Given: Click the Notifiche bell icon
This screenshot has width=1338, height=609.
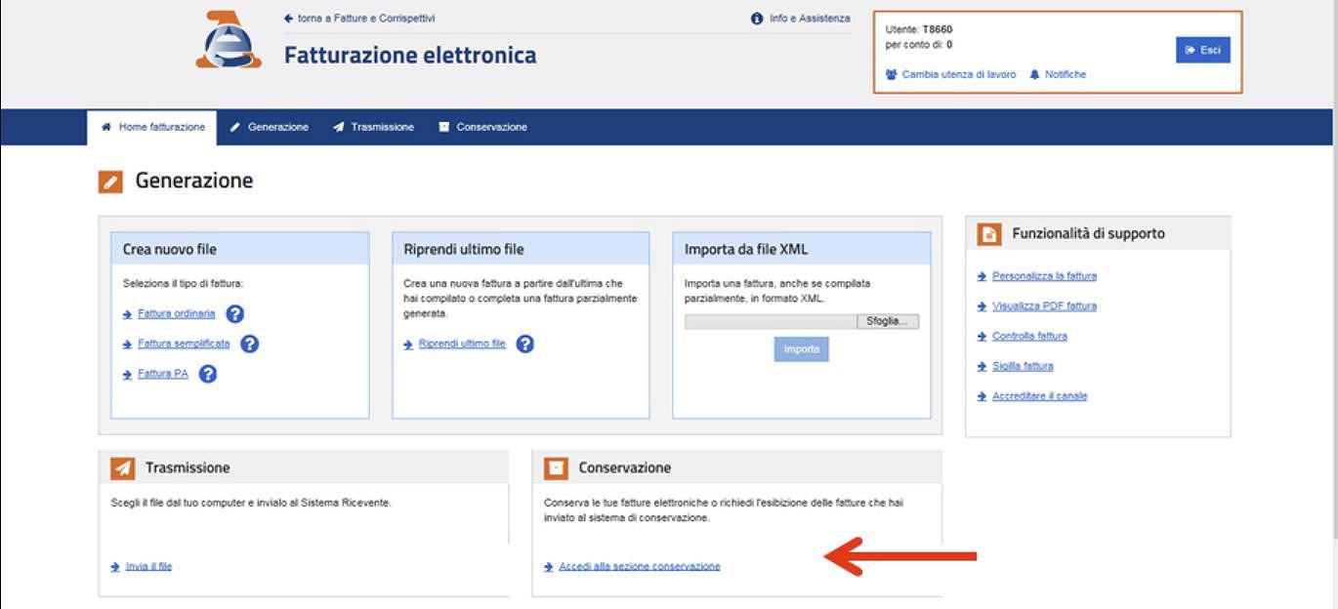Looking at the screenshot, I should 1035,74.
